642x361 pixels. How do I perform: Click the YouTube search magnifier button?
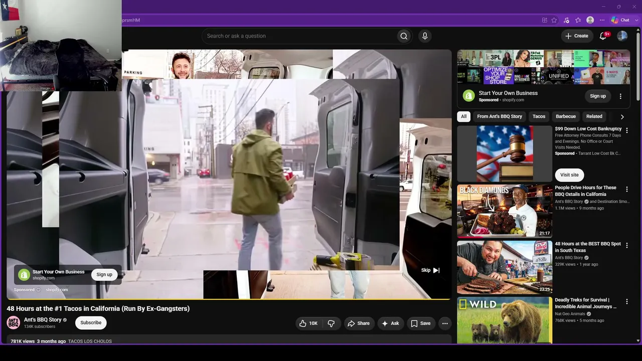(x=404, y=36)
